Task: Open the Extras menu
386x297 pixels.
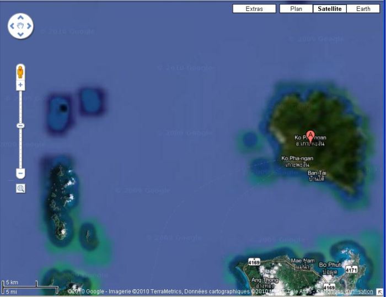Action: [254, 9]
